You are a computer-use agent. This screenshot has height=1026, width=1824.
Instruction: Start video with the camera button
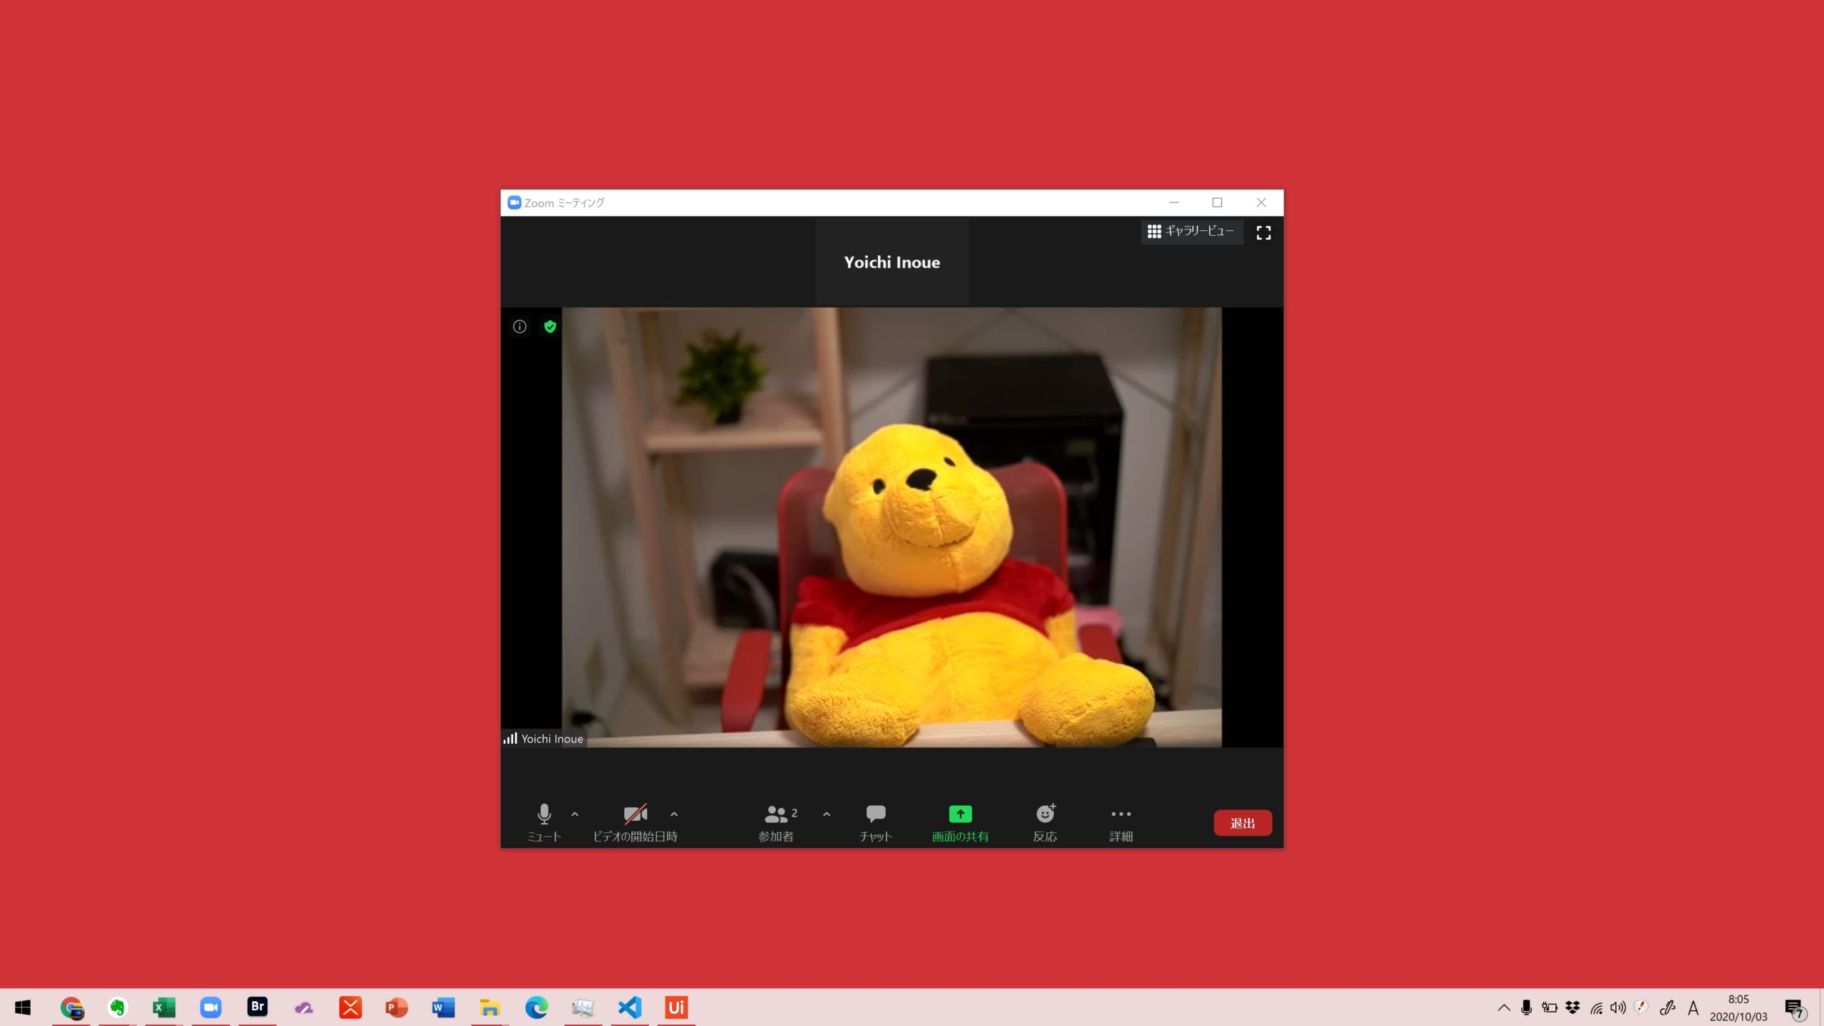tap(635, 822)
